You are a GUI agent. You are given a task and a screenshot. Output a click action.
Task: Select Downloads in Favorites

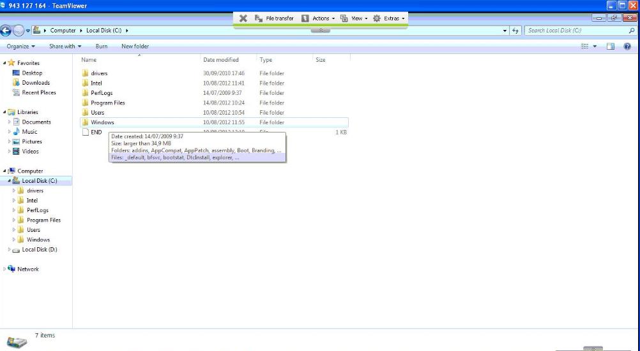pyautogui.click(x=36, y=83)
